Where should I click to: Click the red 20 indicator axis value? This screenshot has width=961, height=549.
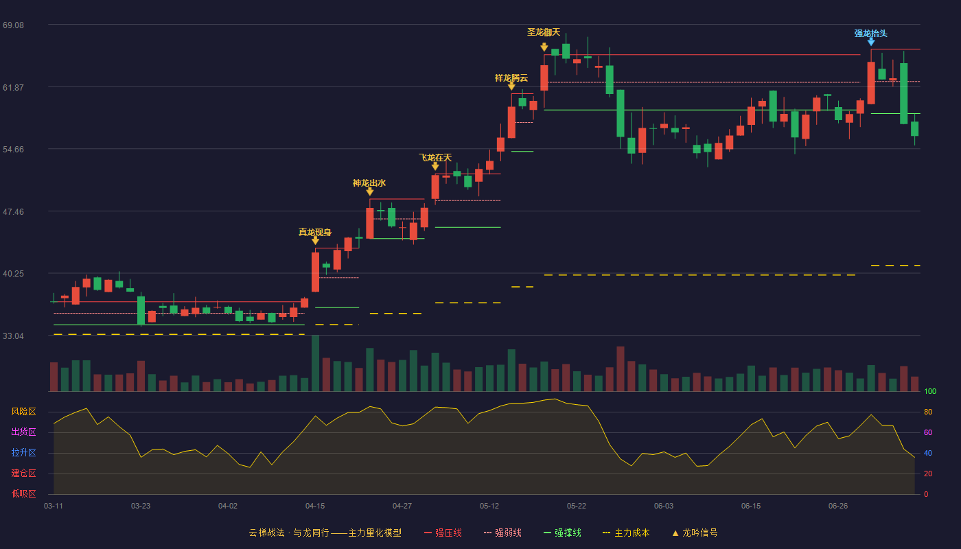click(x=928, y=474)
